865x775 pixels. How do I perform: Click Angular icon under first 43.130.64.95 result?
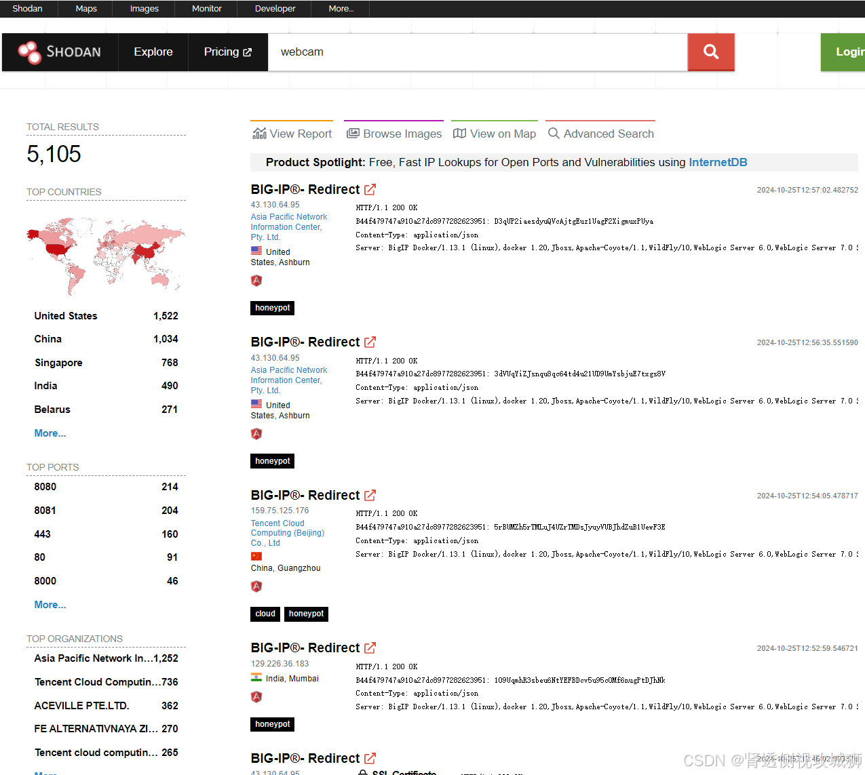coord(256,281)
